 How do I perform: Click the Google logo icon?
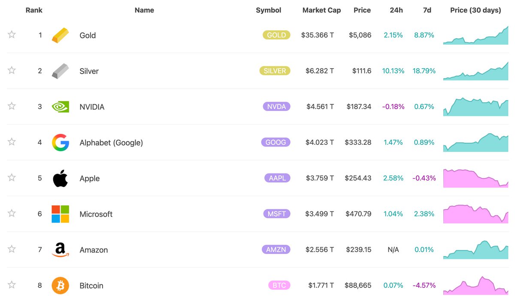pos(60,143)
